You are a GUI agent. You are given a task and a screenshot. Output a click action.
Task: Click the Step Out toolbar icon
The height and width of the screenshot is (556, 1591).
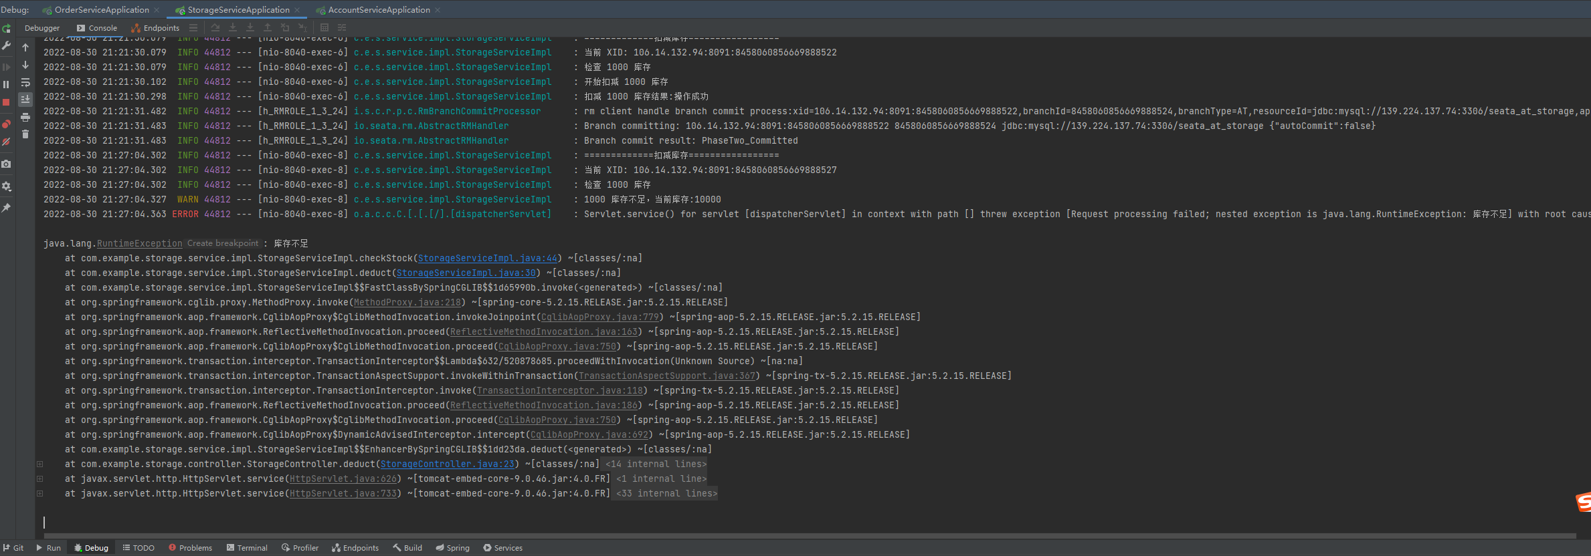click(268, 27)
